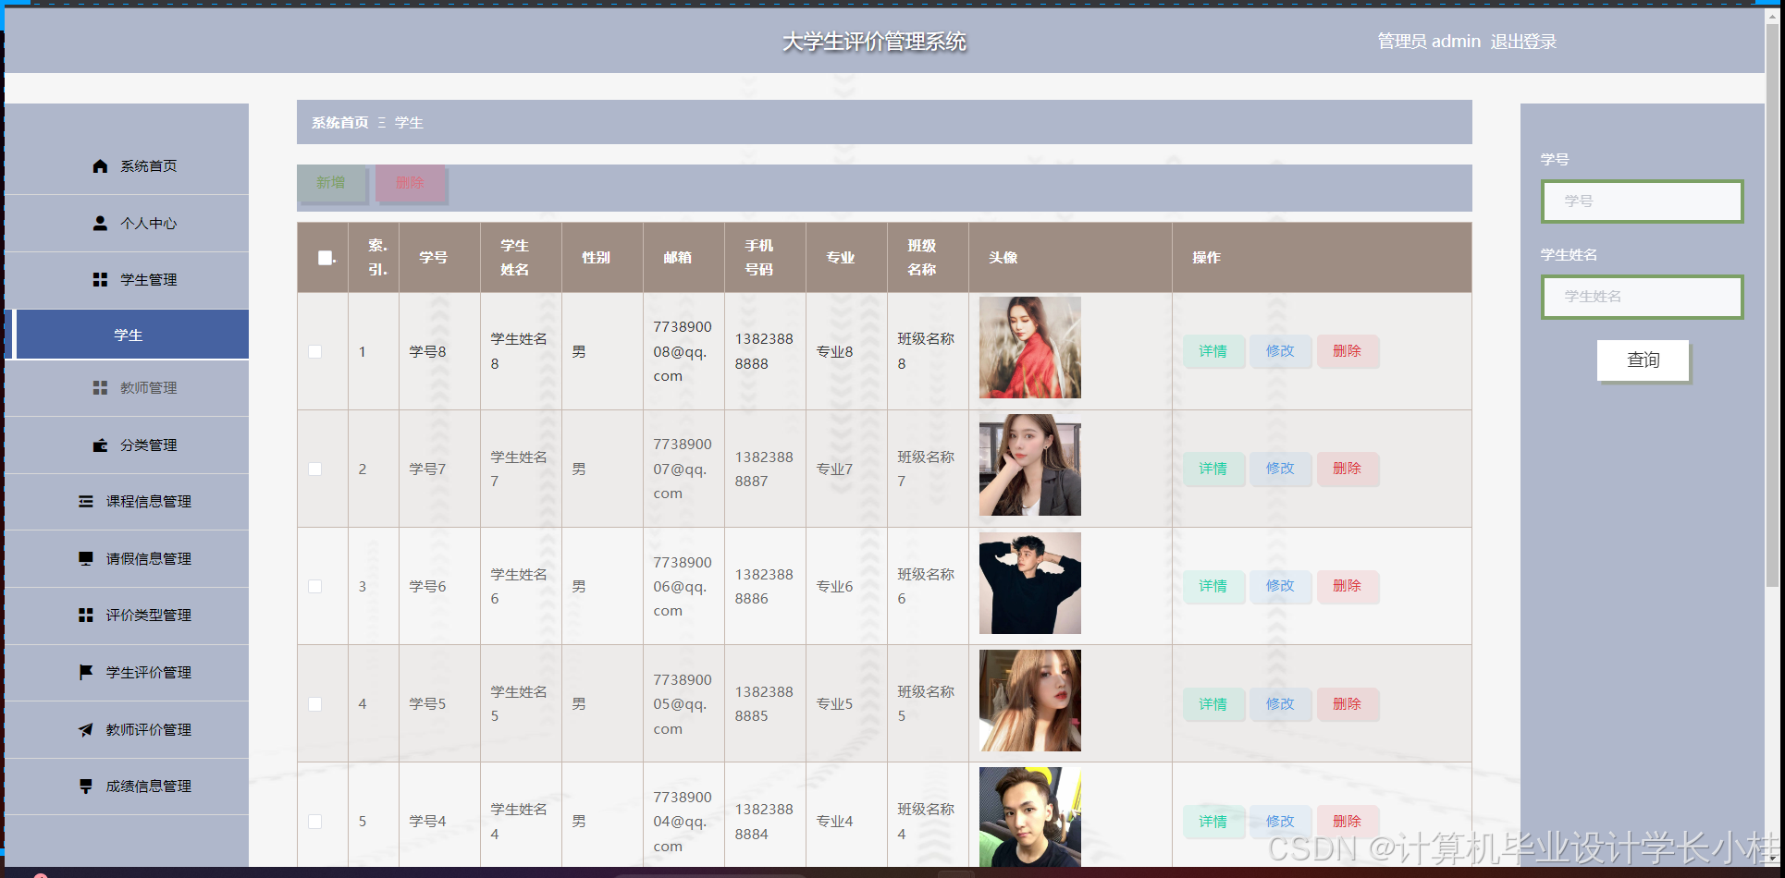Screen dimensions: 1785x878
Task: Click the person icon beside 个人中心
Action: [100, 224]
